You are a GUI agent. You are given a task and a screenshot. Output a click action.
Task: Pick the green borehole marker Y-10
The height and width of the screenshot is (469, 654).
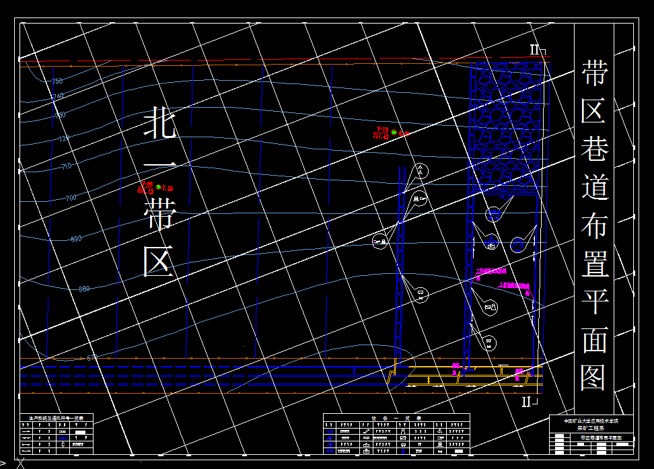click(x=394, y=133)
